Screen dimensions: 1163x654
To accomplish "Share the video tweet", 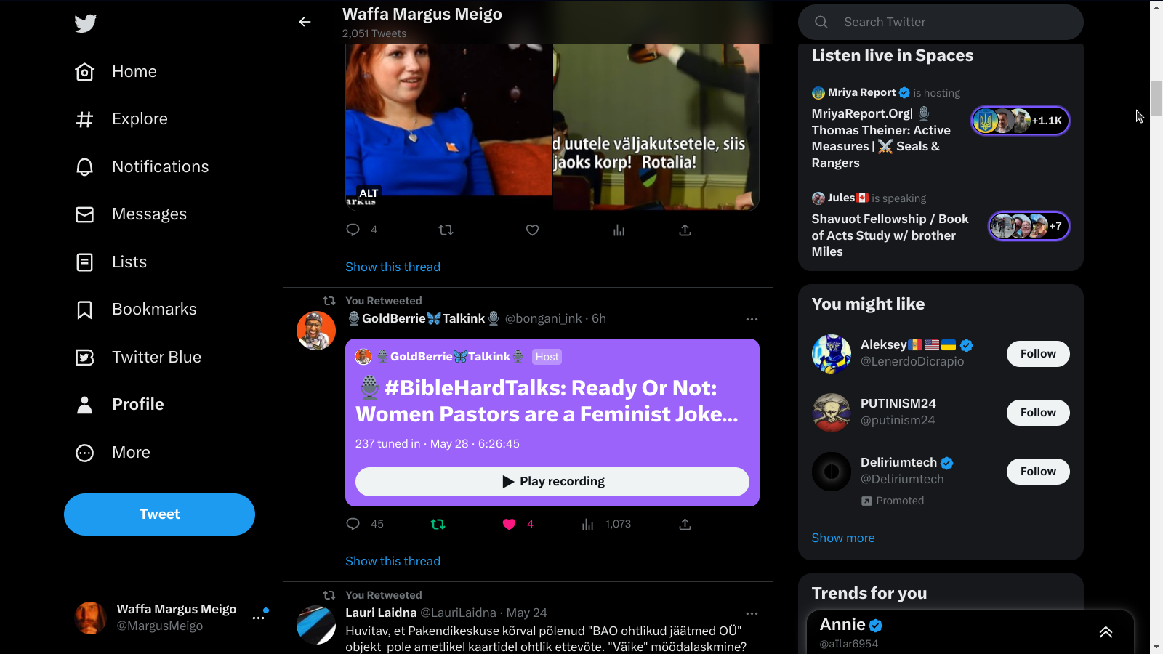I will point(685,230).
